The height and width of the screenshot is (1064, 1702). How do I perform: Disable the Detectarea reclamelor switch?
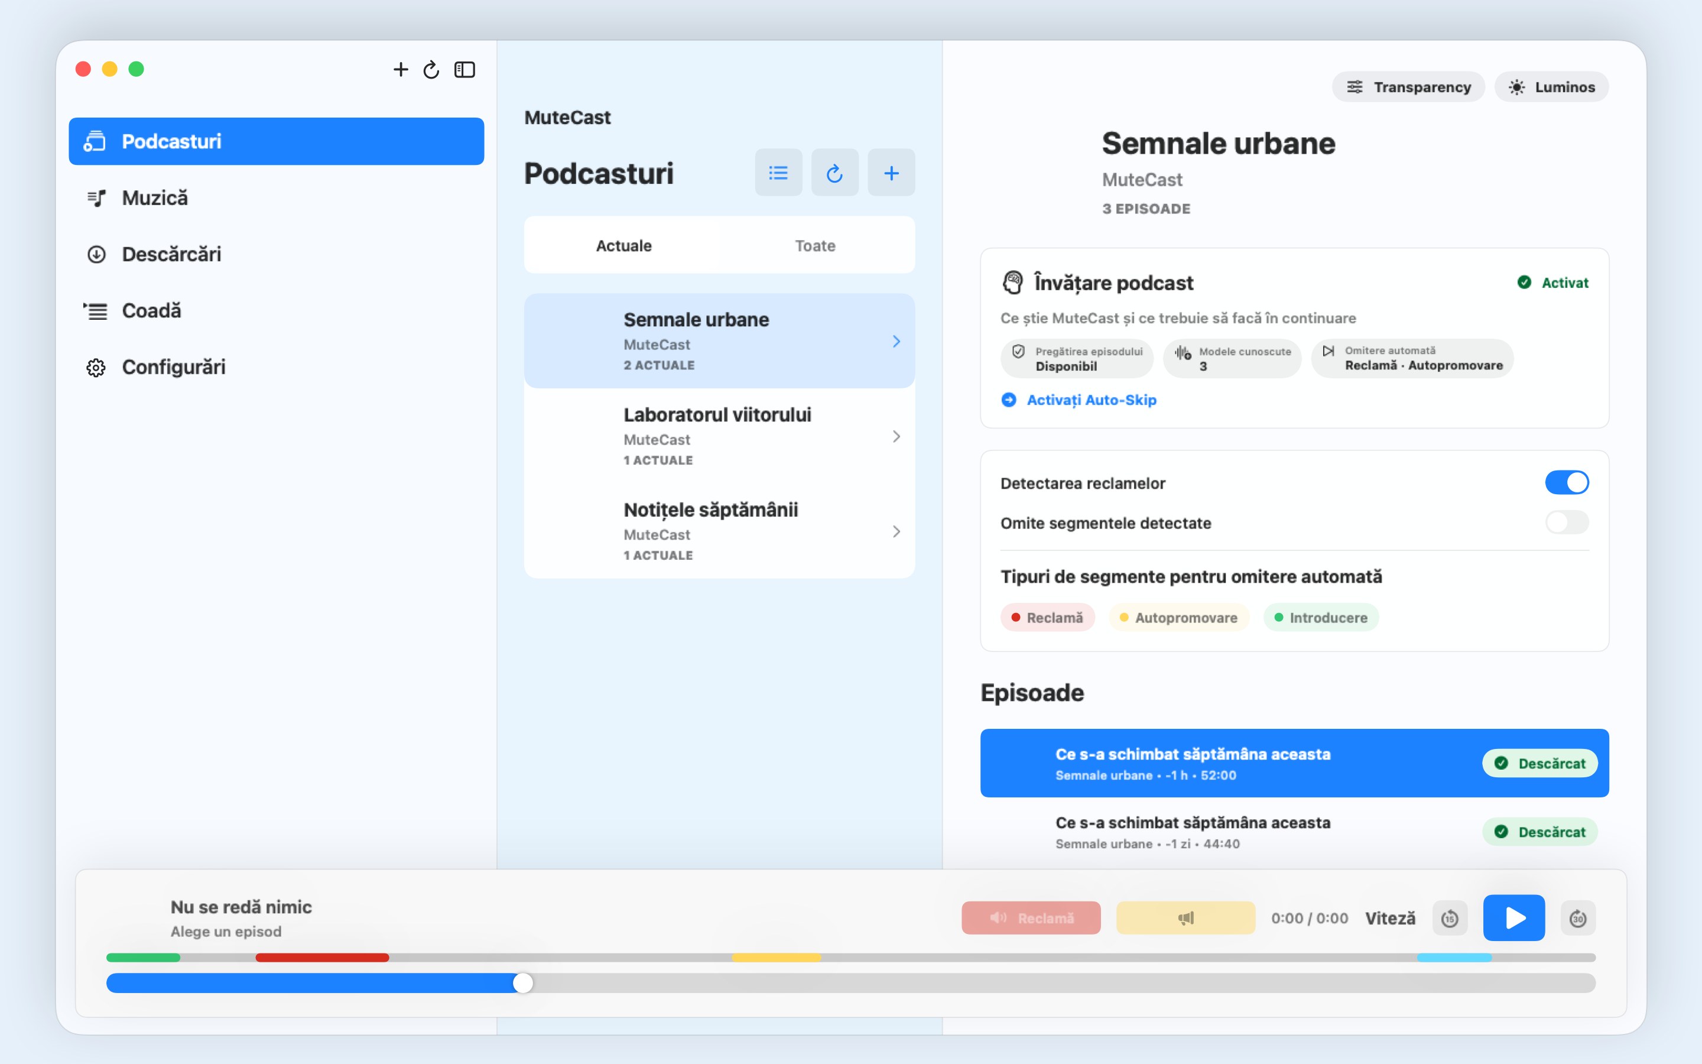[1566, 483]
